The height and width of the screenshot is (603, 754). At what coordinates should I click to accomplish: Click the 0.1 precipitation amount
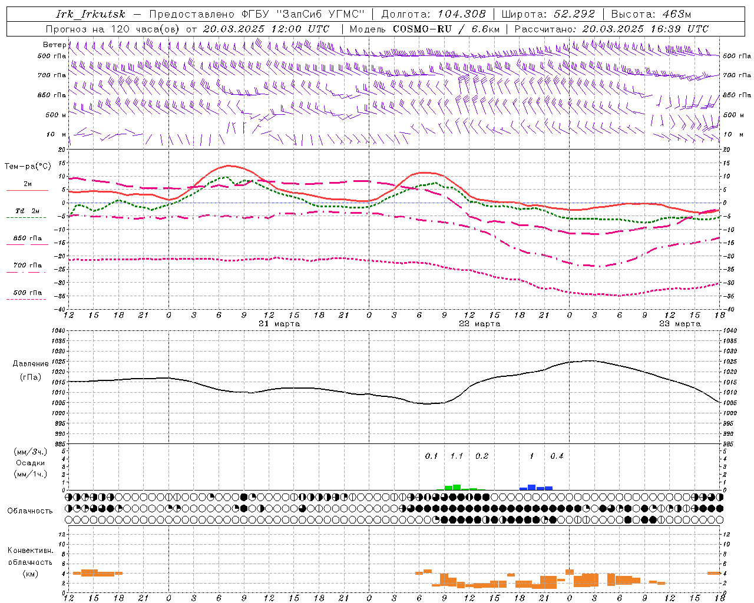tap(431, 456)
